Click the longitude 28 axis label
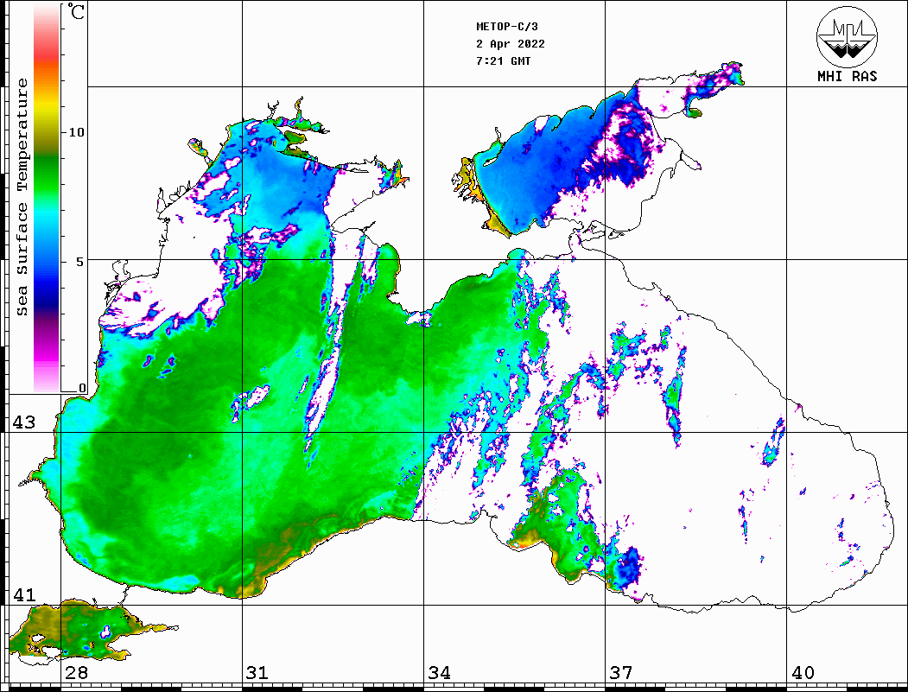Screen dimensions: 908x692 click(x=76, y=673)
